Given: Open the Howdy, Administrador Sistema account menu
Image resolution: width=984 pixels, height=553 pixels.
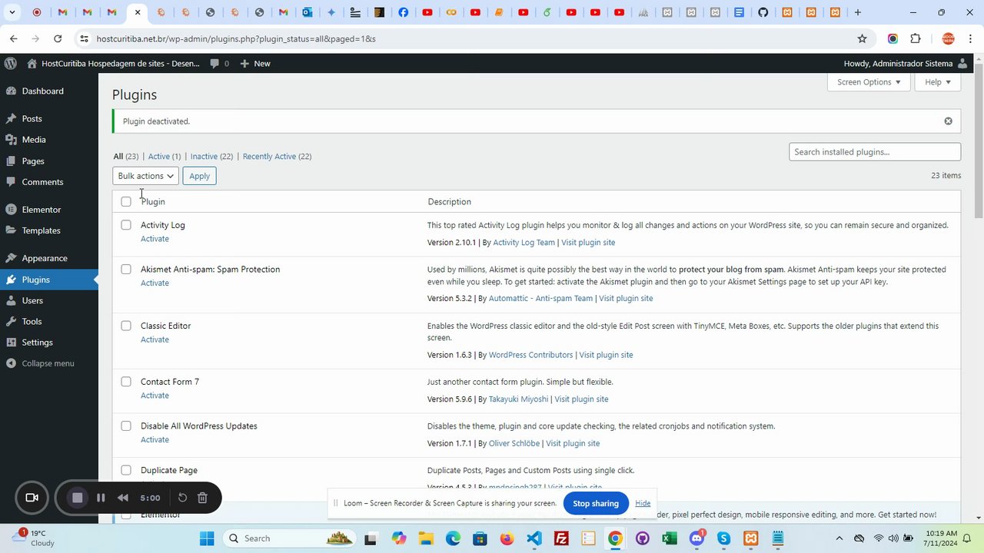Looking at the screenshot, I should [905, 63].
